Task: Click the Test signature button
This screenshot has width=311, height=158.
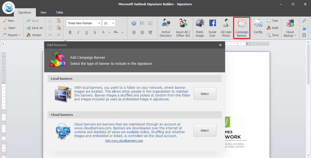Action: [x=273, y=21]
